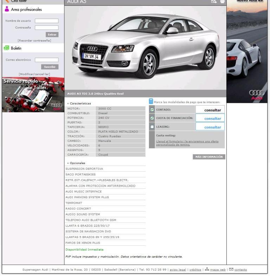270x276 pixels.
Task: Click the SUSPENSION DEPORTIVA option row
Action: click(105, 169)
